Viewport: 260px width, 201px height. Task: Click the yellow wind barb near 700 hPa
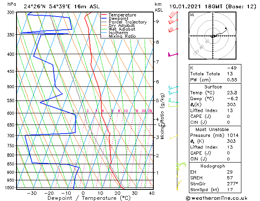coord(174,136)
